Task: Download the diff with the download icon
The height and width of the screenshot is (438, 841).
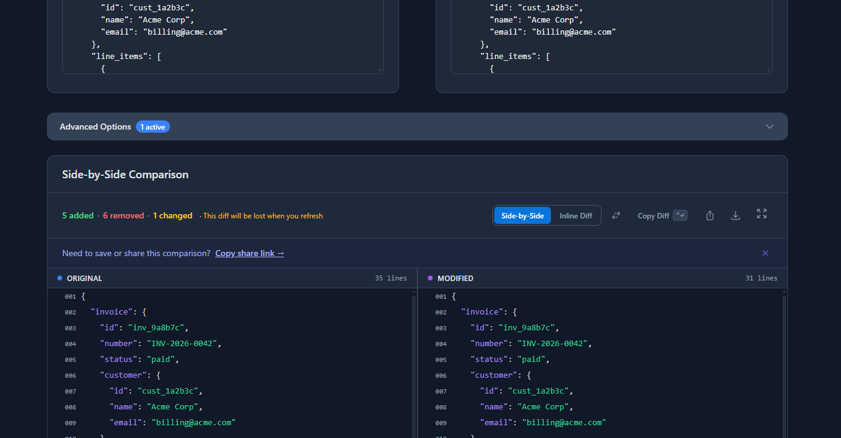Action: pos(735,215)
